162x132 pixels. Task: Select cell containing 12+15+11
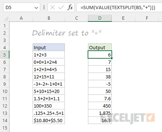point(49,77)
